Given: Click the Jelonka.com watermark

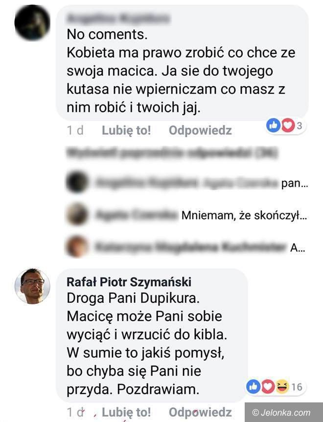Looking at the screenshot, I should click(284, 412).
